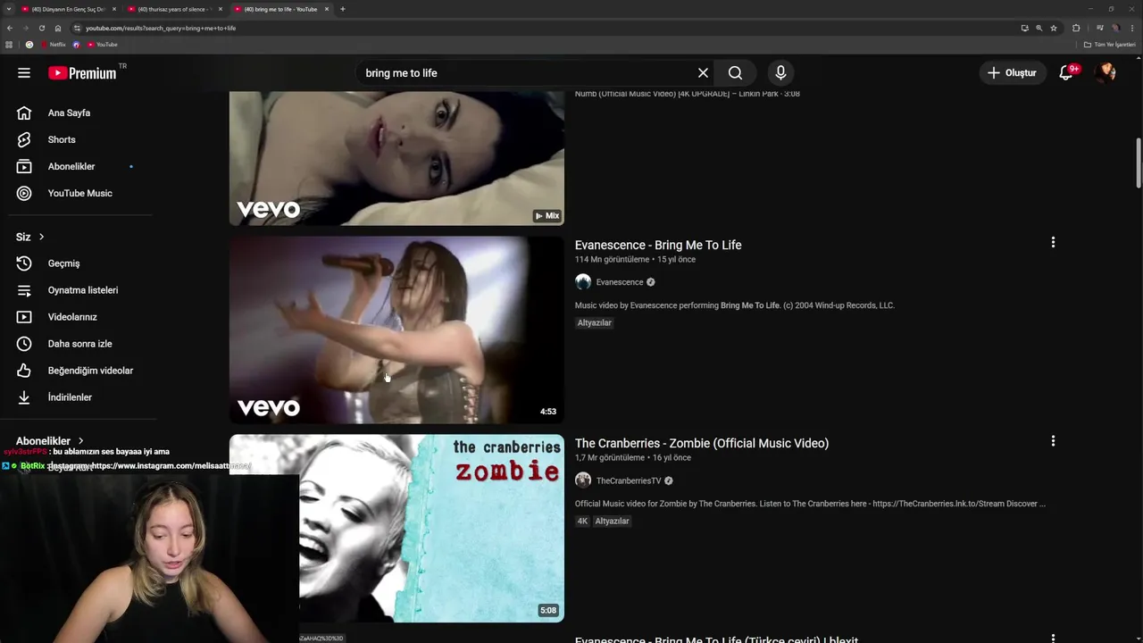Open the notifications bell
Screen dimensions: 1143x643
1066,73
